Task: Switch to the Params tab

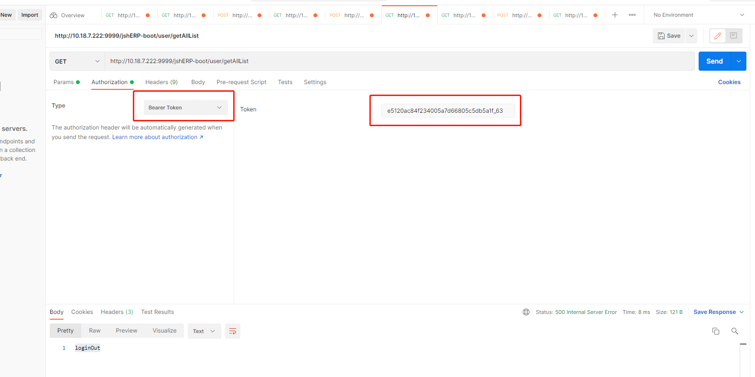Action: pyautogui.click(x=66, y=82)
